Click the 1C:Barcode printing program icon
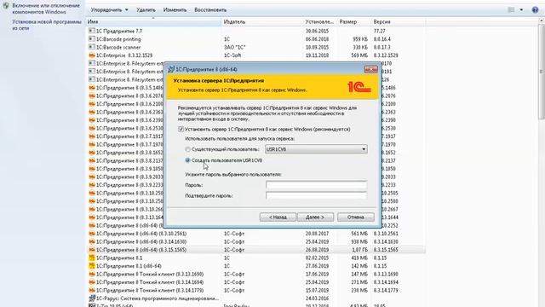545x307 pixels. [x=92, y=39]
